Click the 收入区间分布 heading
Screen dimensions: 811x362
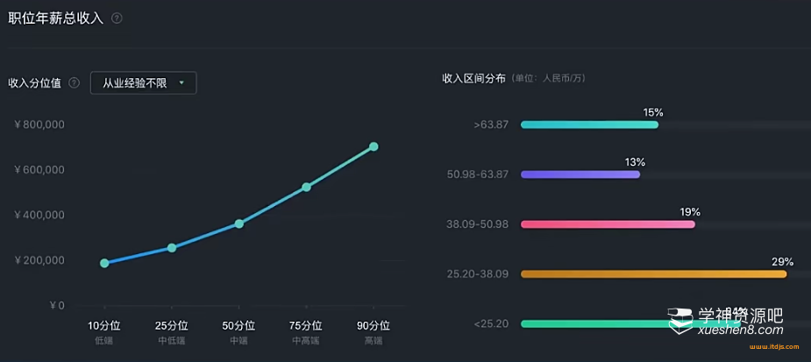tap(473, 78)
